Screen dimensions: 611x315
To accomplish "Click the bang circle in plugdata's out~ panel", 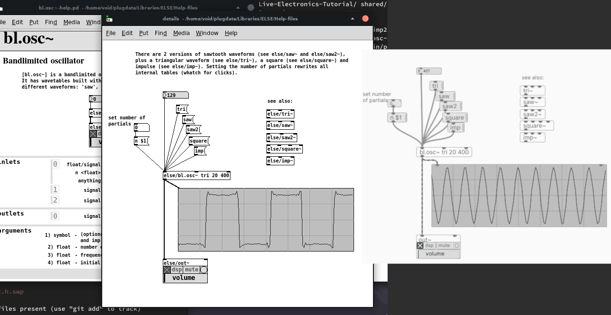I will [x=456, y=245].
